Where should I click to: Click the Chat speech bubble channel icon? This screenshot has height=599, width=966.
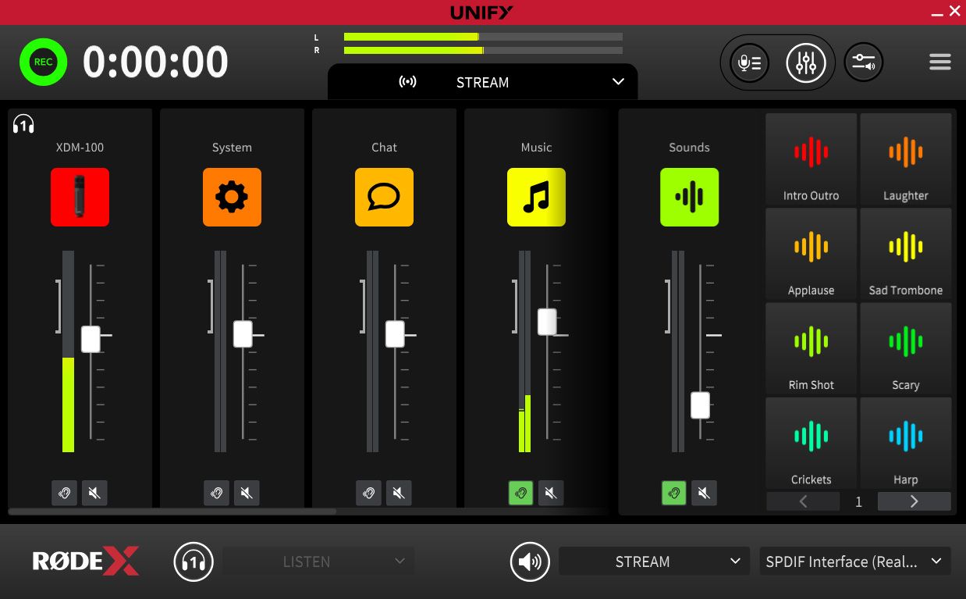pos(384,197)
